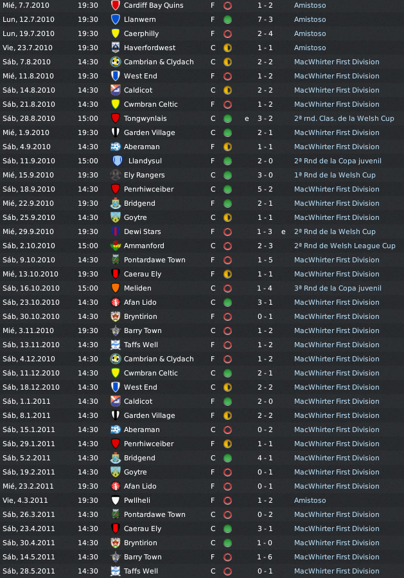Select the Sáb, 28.5.2011 Taffs Well row
The height and width of the screenshot is (578, 404).
point(202,571)
